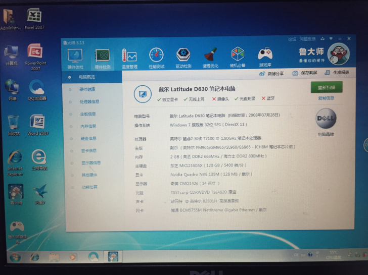Viewport: 368px width, 275px height.
Task: Click green 重新扫描 rescan button
Action: pyautogui.click(x=327, y=87)
